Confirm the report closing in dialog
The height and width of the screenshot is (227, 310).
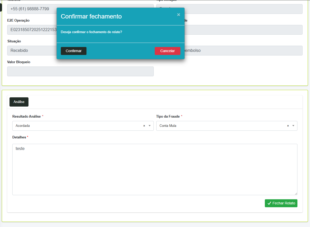coord(74,51)
